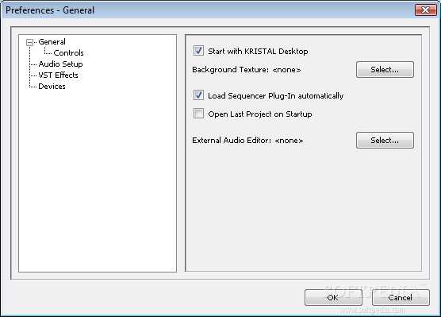Enable Open Last Project on Startup checkbox
The width and height of the screenshot is (441, 317).
pyautogui.click(x=198, y=114)
